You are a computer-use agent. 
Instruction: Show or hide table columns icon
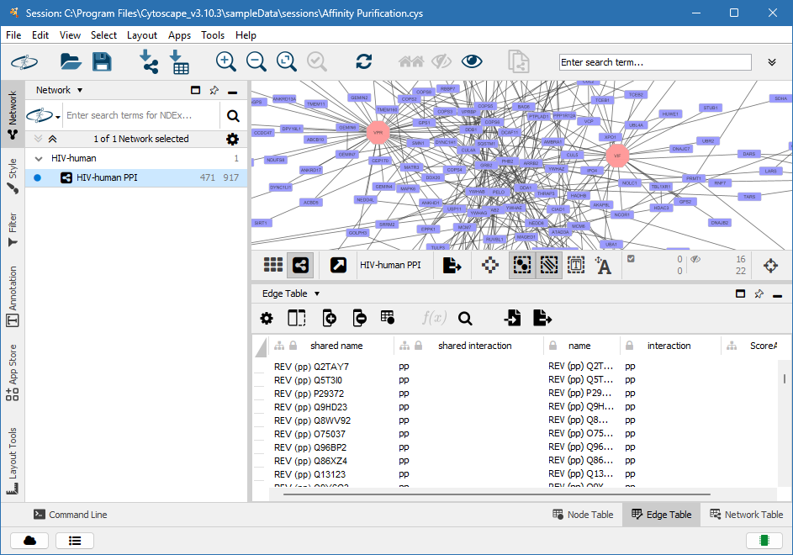tap(297, 318)
